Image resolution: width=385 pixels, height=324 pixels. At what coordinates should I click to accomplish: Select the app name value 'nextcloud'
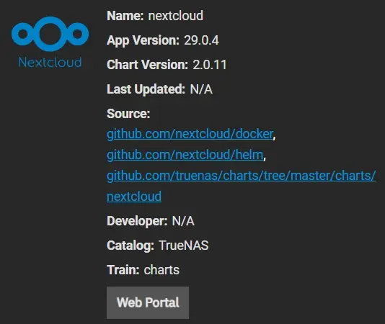pos(176,16)
